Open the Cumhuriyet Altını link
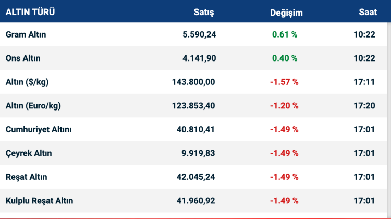 [x=39, y=129]
